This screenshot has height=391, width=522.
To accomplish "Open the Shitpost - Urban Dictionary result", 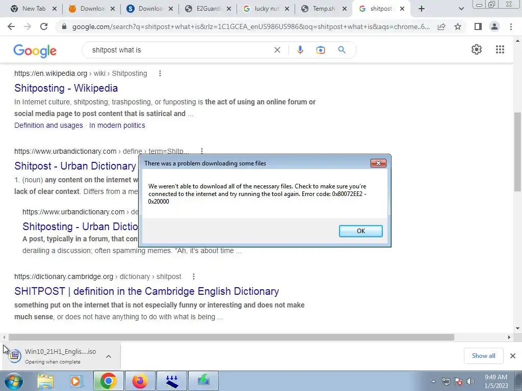I will (x=75, y=166).
